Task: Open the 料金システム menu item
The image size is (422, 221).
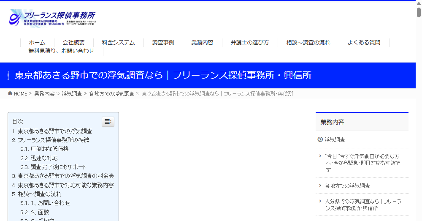Action: pyautogui.click(x=118, y=42)
